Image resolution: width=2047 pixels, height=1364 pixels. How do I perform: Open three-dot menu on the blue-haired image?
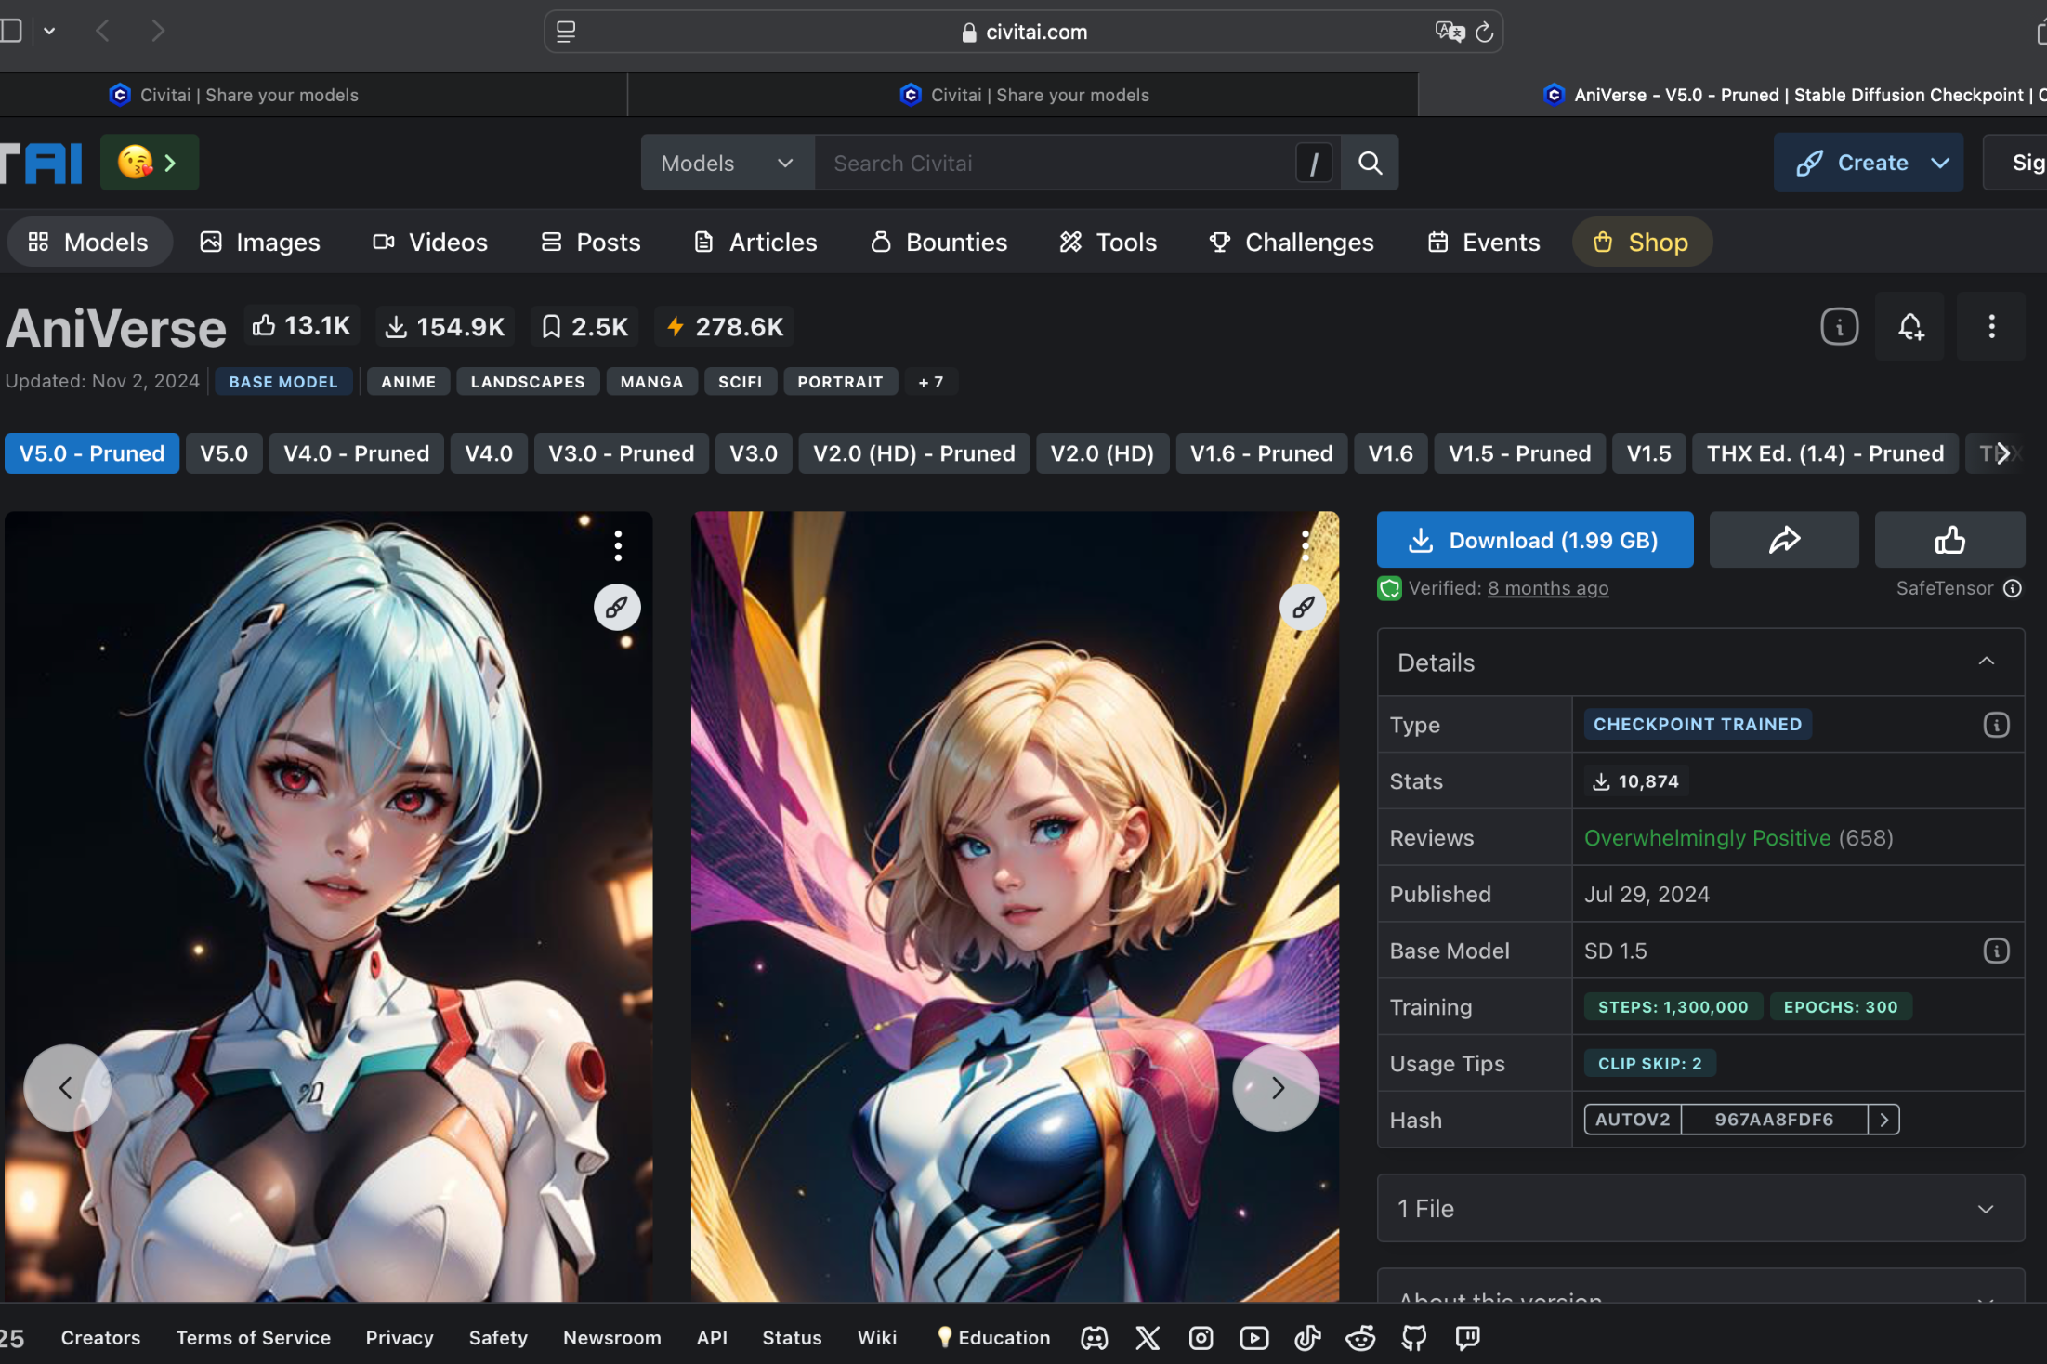618,545
